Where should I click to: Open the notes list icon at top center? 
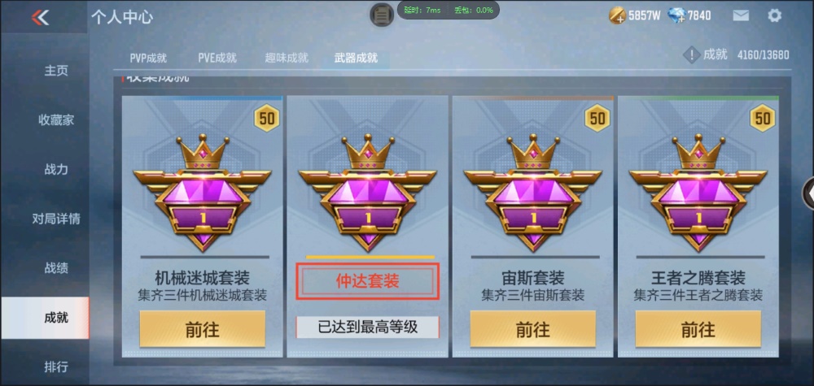click(x=382, y=15)
